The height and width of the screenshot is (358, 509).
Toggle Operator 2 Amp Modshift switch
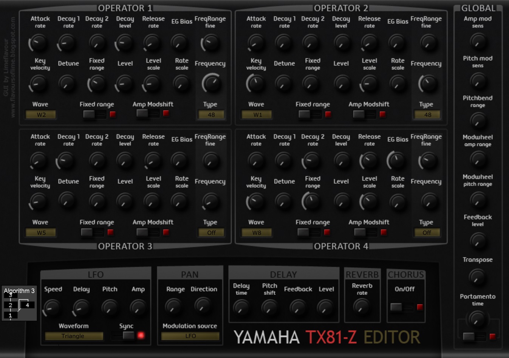click(x=364, y=115)
